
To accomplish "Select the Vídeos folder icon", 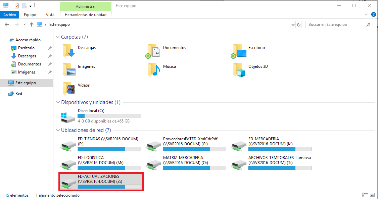I will click(x=69, y=88).
